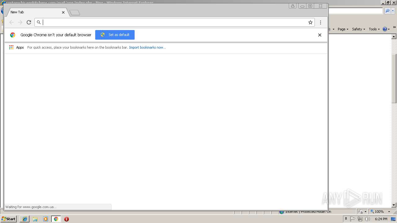This screenshot has height=223, width=397.
Task: Click the Internet Explorer search magnifier button
Action: pos(387,11)
